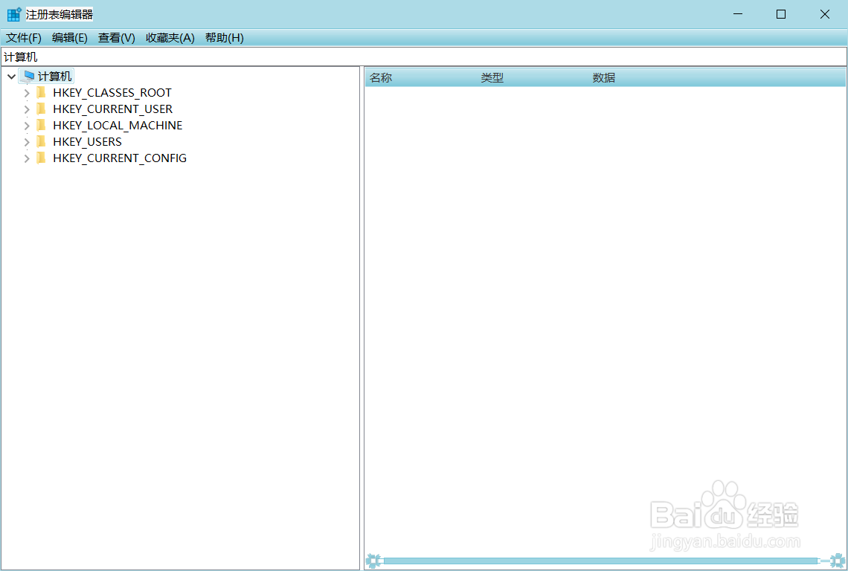The width and height of the screenshot is (848, 571).
Task: Click right scroll arrow of values pane
Action: tap(837, 561)
